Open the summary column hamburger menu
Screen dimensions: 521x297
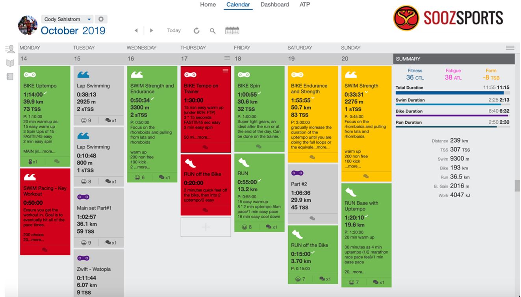(x=510, y=48)
